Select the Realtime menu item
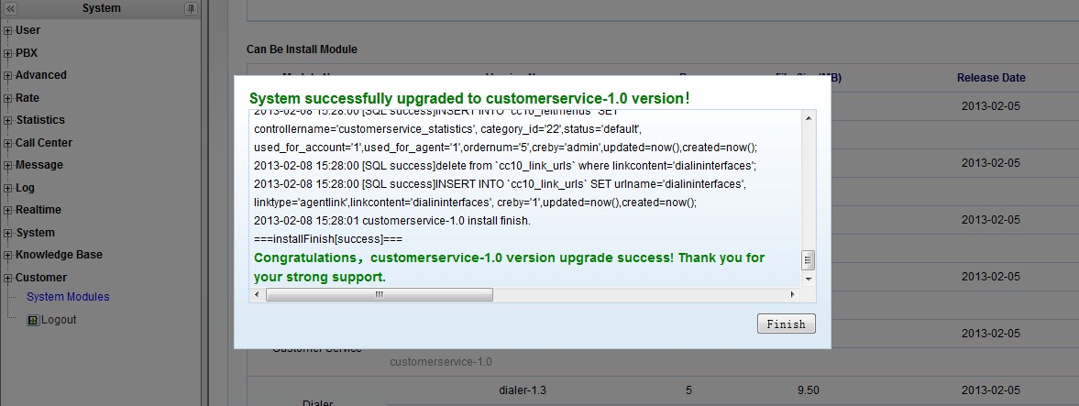The height and width of the screenshot is (406, 1079). pos(39,210)
